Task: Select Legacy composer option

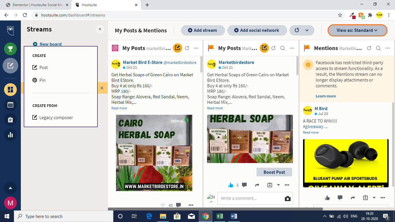Action: (x=53, y=118)
